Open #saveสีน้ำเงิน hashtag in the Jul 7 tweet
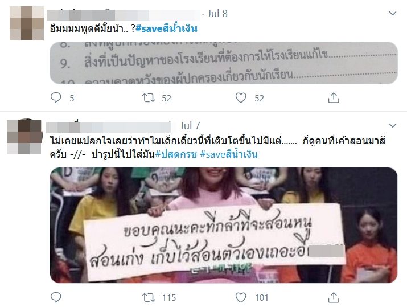407x307 pixels. [229, 154]
